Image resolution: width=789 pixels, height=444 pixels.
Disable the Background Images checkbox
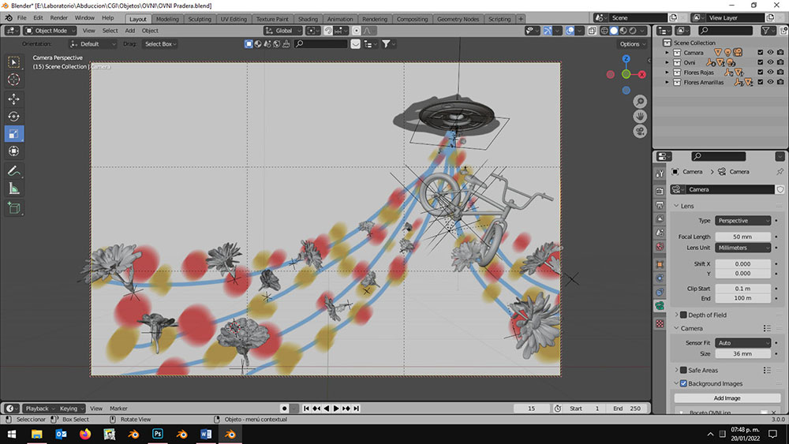point(683,383)
